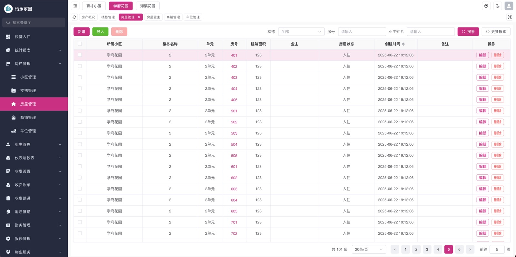Screen dimensions: 516x257
Task: Check the row for room 701
Action: click(80, 222)
